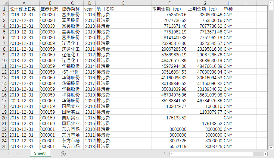The width and height of the screenshot is (274, 158).
Task: Click the new sheet plus button
Action: pyautogui.click(x=63, y=153)
